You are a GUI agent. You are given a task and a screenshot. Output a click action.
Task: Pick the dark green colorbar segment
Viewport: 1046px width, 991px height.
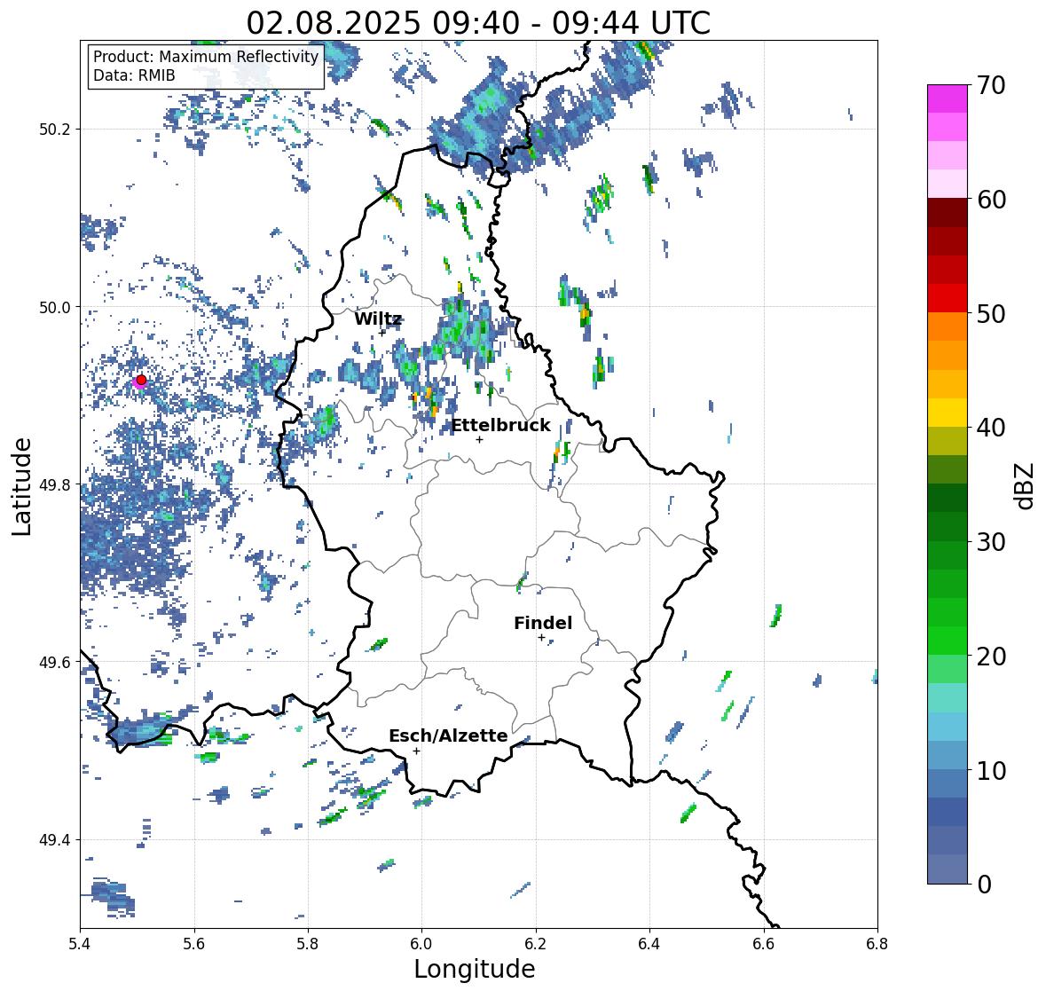tap(948, 499)
